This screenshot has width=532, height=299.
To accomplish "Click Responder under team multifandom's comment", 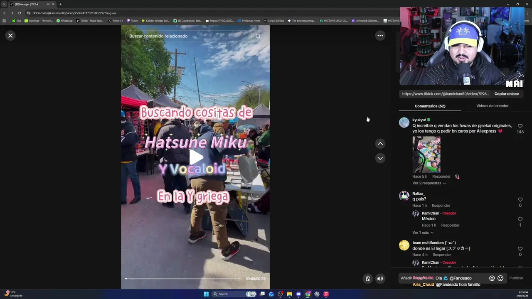I will (441, 255).
